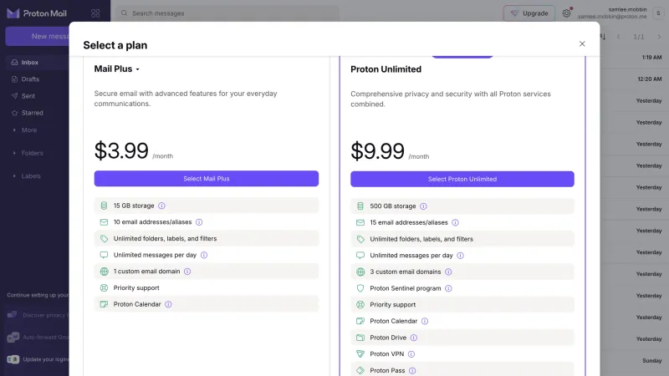Expand the More sidebar section

[x=29, y=130]
